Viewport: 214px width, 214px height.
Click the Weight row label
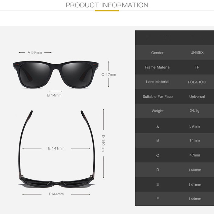point(157,111)
